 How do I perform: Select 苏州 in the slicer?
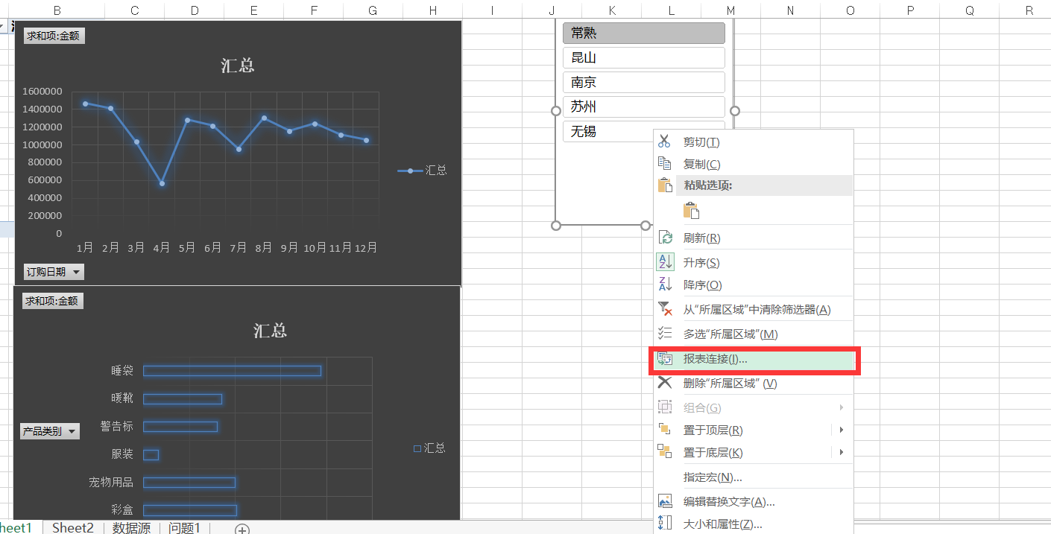(x=643, y=107)
